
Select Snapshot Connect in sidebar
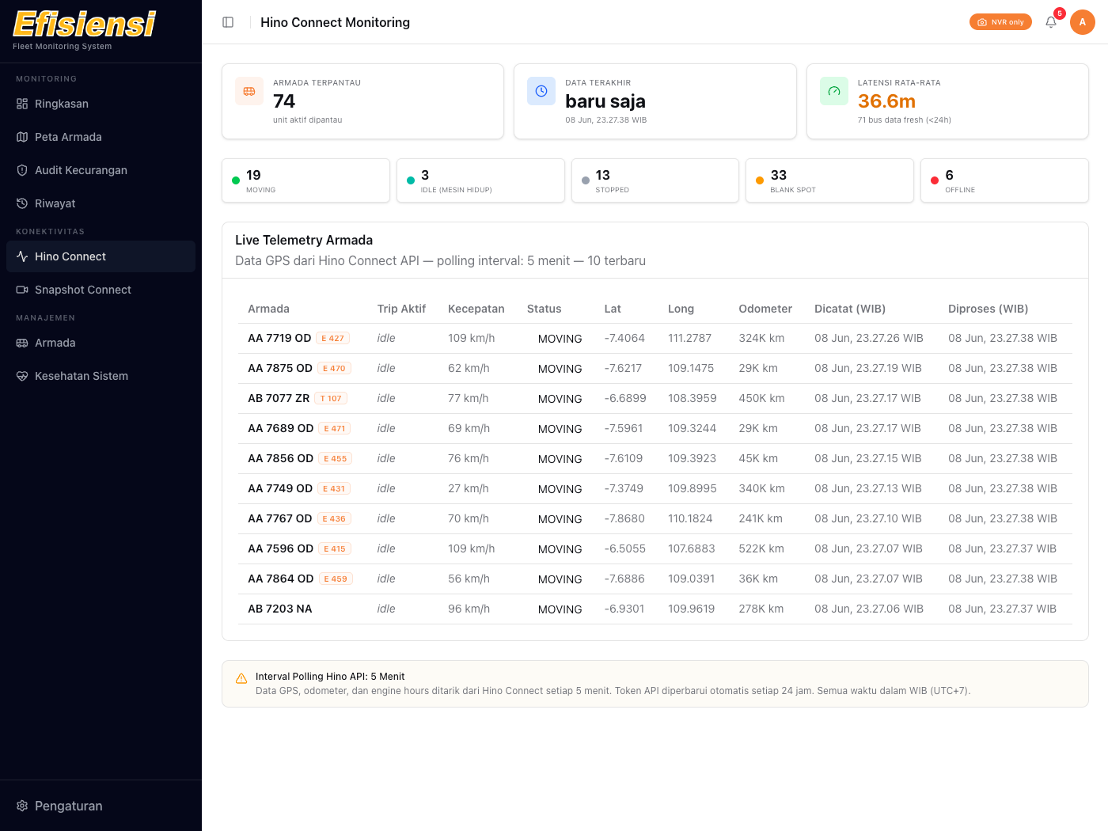click(101, 290)
